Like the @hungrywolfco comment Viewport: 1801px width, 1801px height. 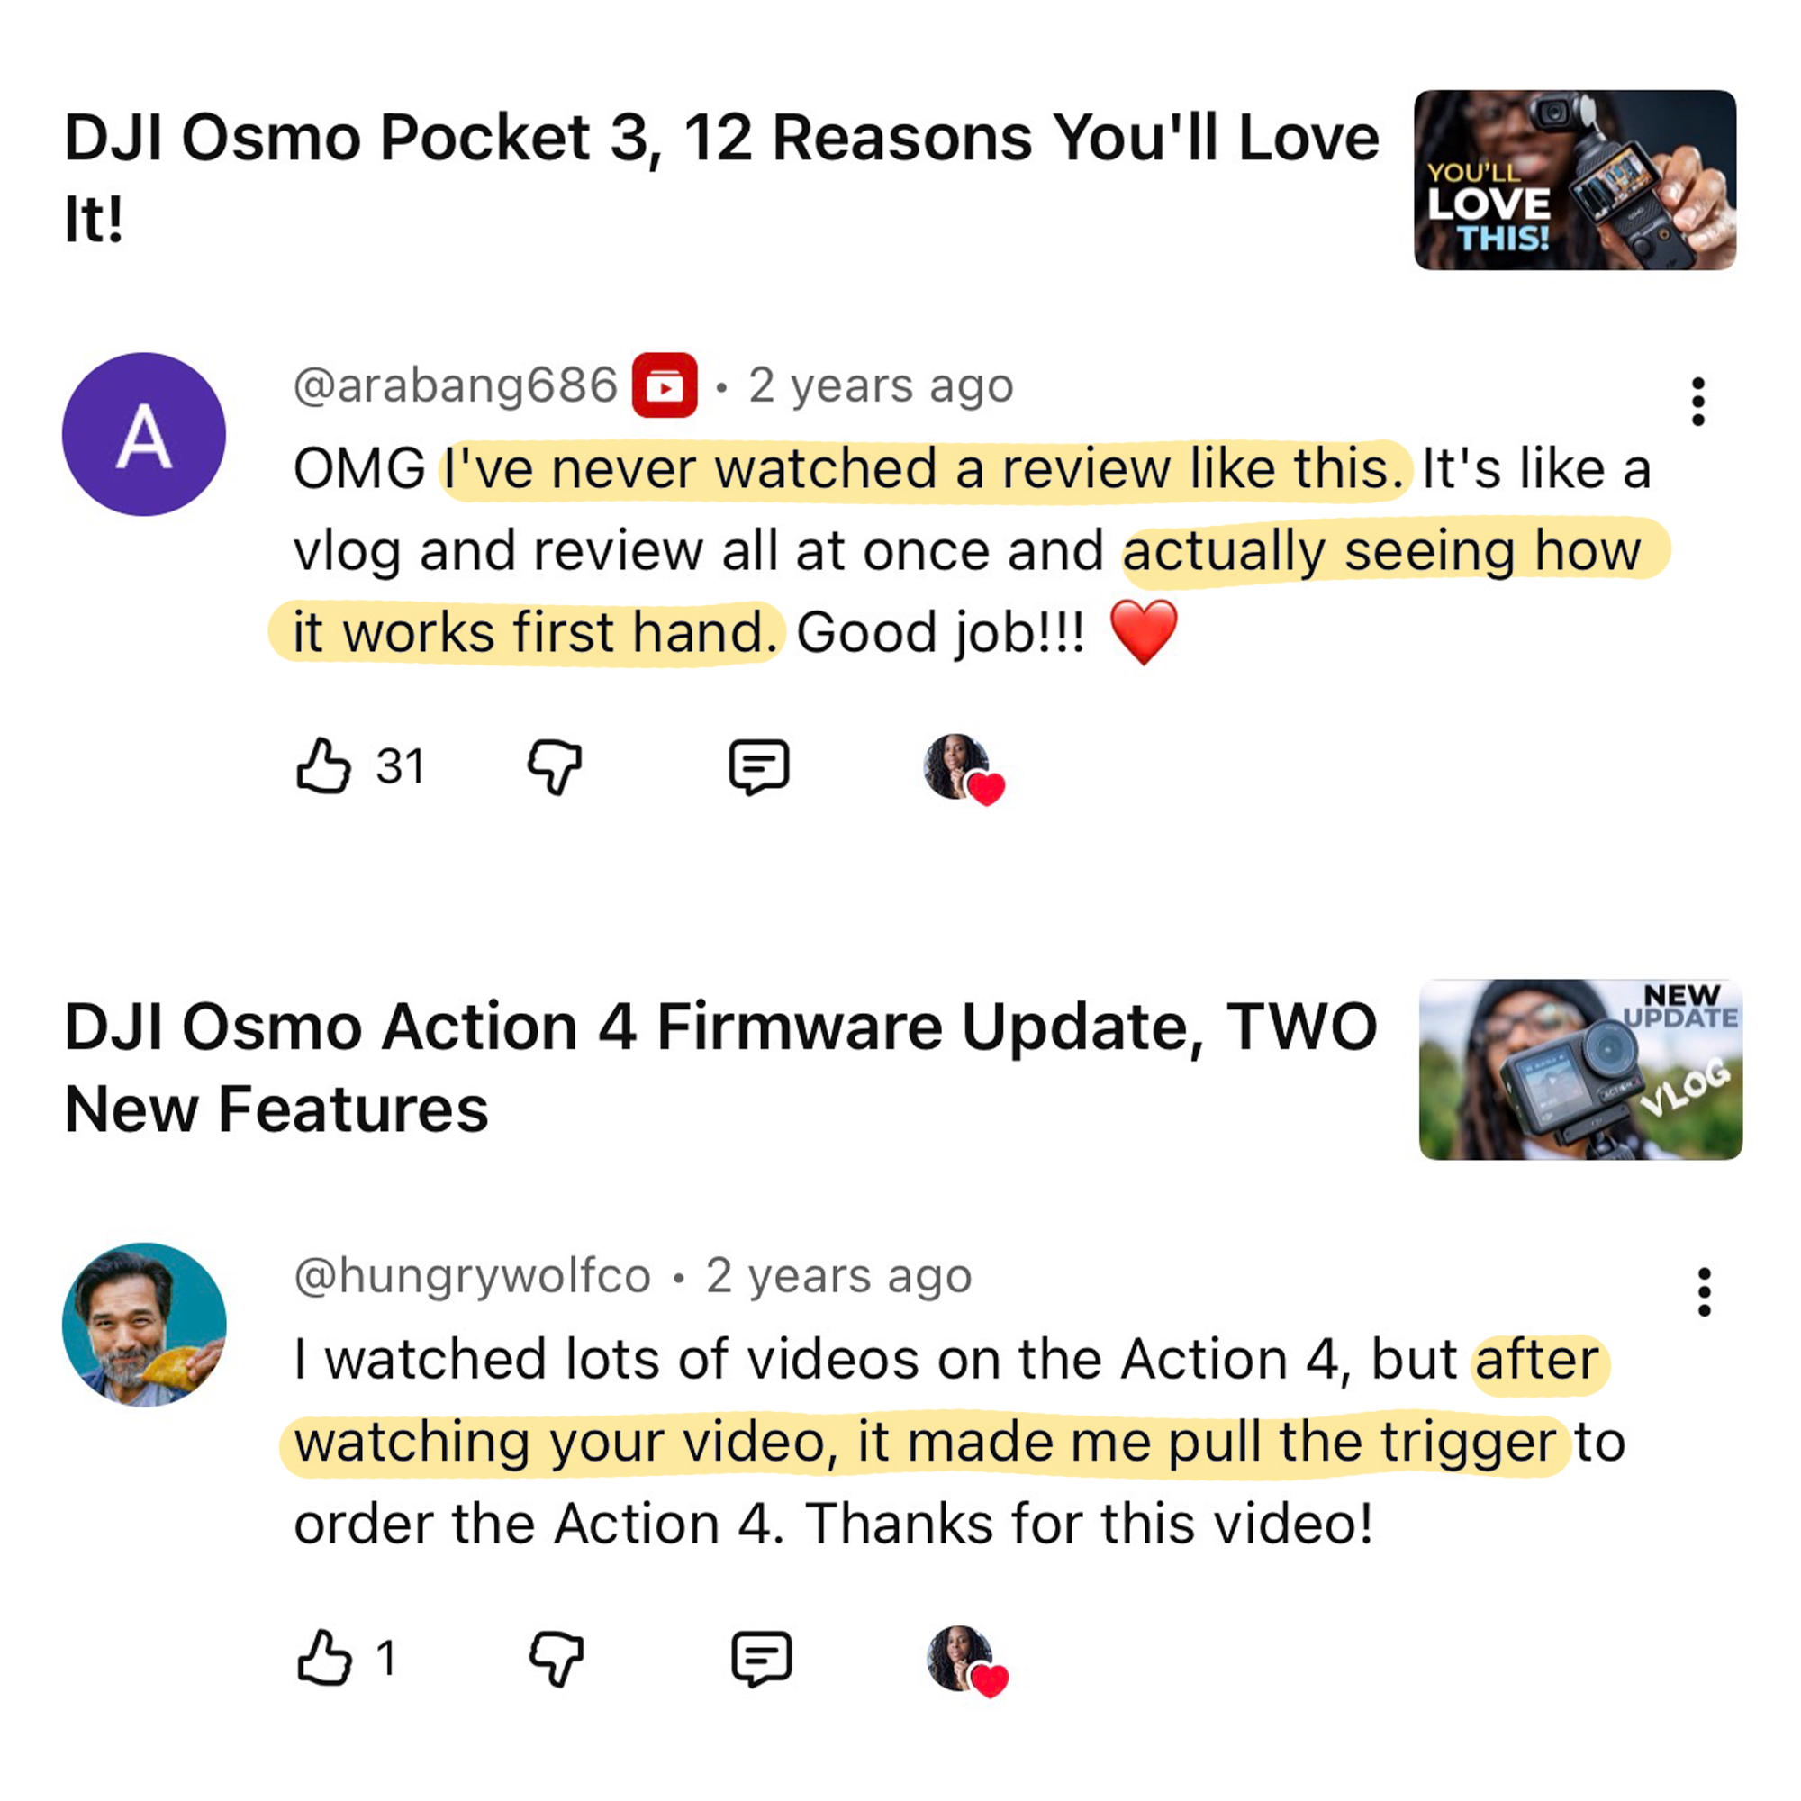324,1657
